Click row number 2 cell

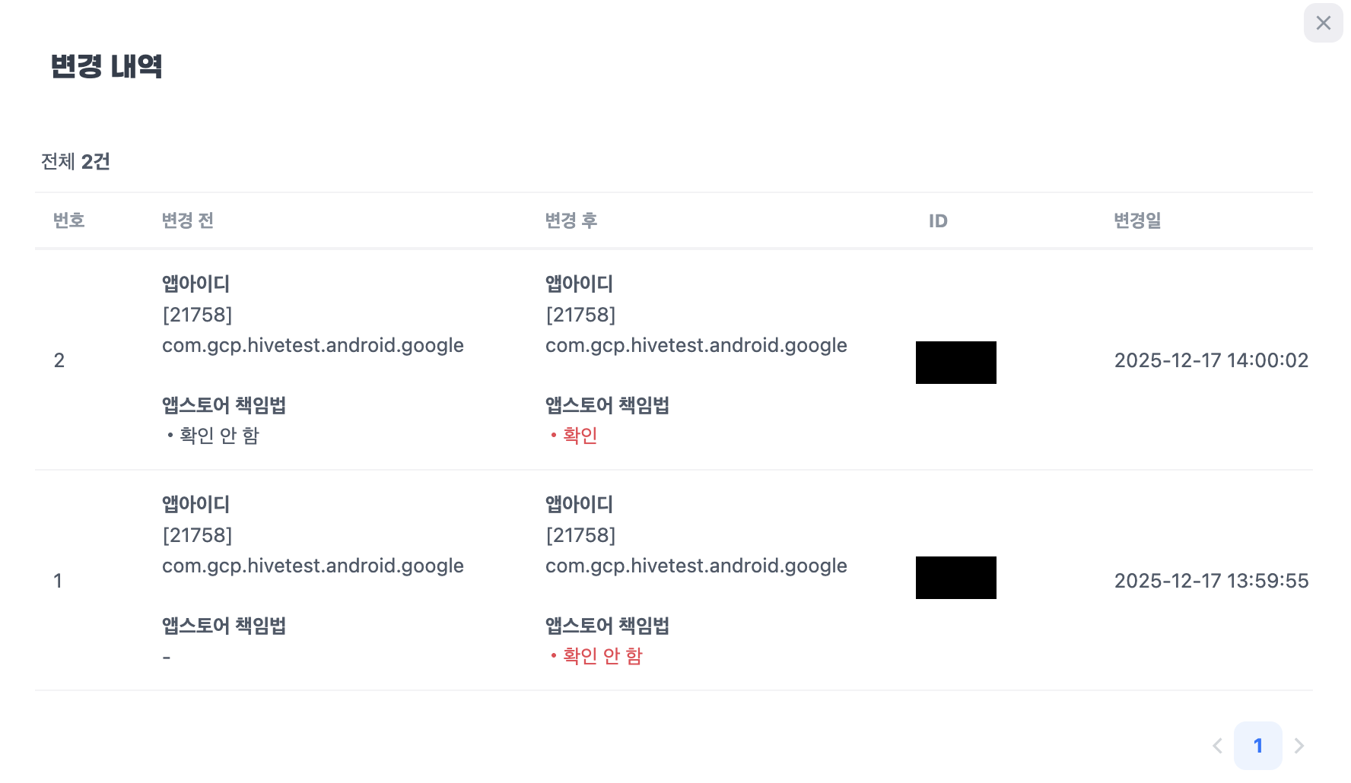(59, 360)
